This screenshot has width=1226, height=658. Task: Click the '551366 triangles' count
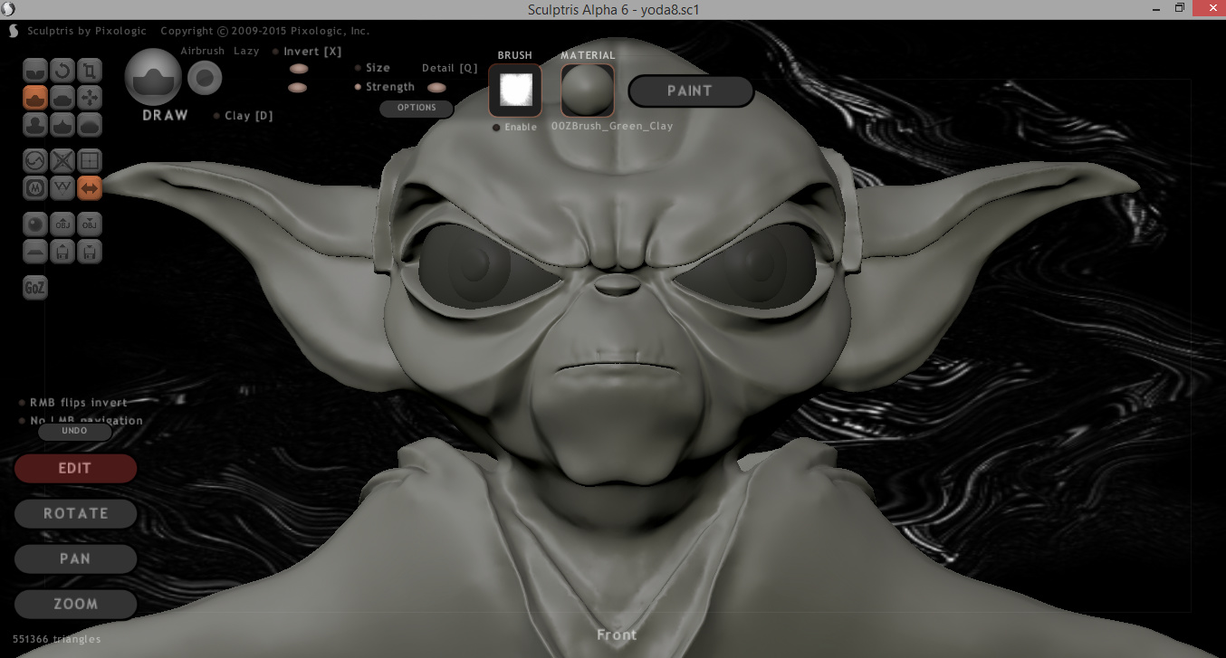(57, 639)
